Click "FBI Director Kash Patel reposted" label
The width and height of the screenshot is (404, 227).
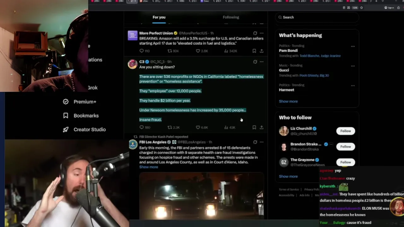click(x=163, y=137)
